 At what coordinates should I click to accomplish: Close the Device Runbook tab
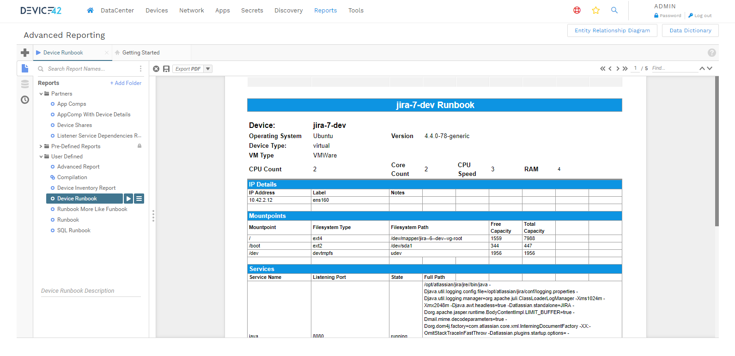107,53
